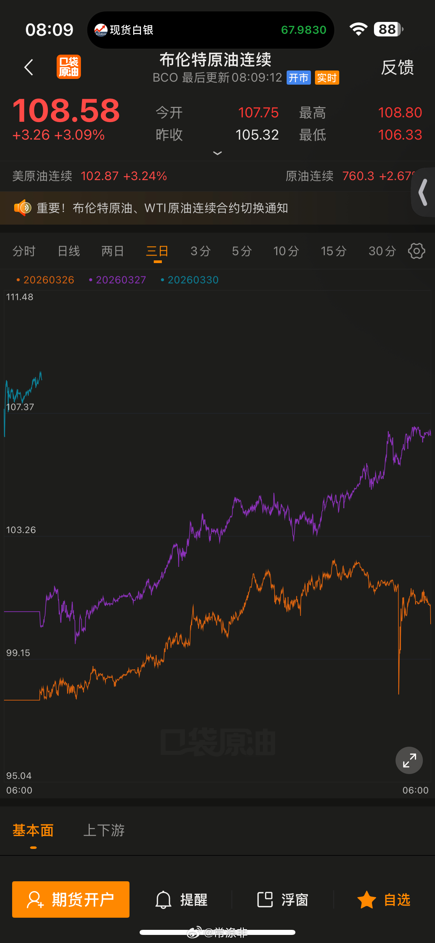Tap the 95.04 price axis label
The width and height of the screenshot is (435, 943).
[x=19, y=776]
